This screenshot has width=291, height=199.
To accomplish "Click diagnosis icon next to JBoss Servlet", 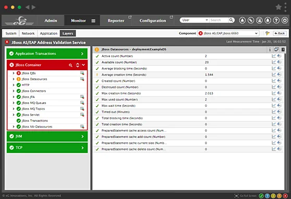I will tap(82, 115).
